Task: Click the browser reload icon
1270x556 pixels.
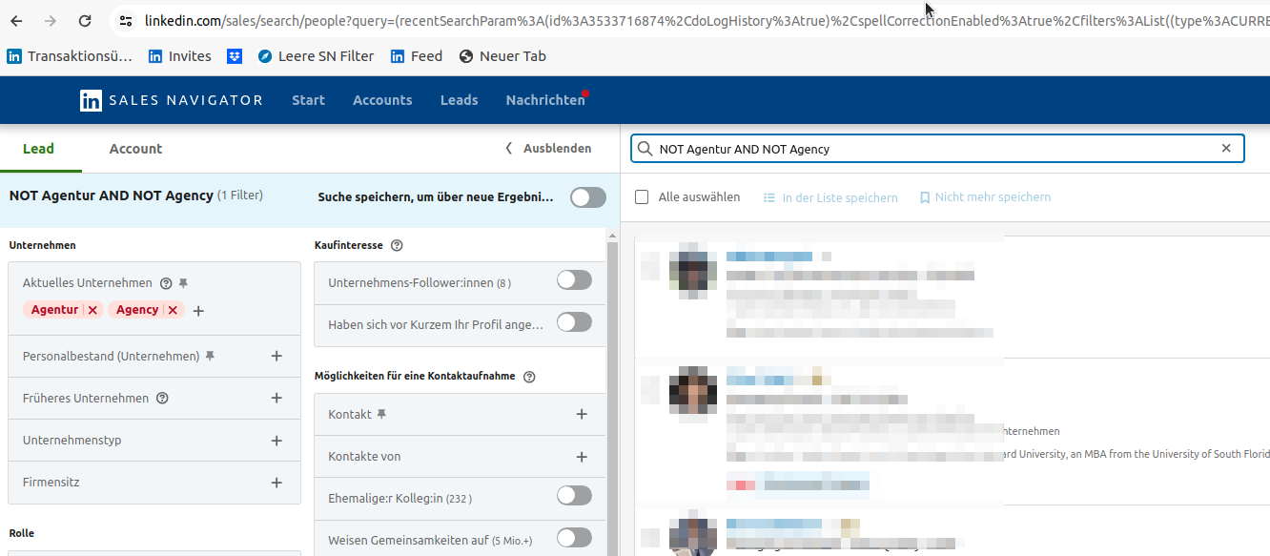Action: point(85,20)
